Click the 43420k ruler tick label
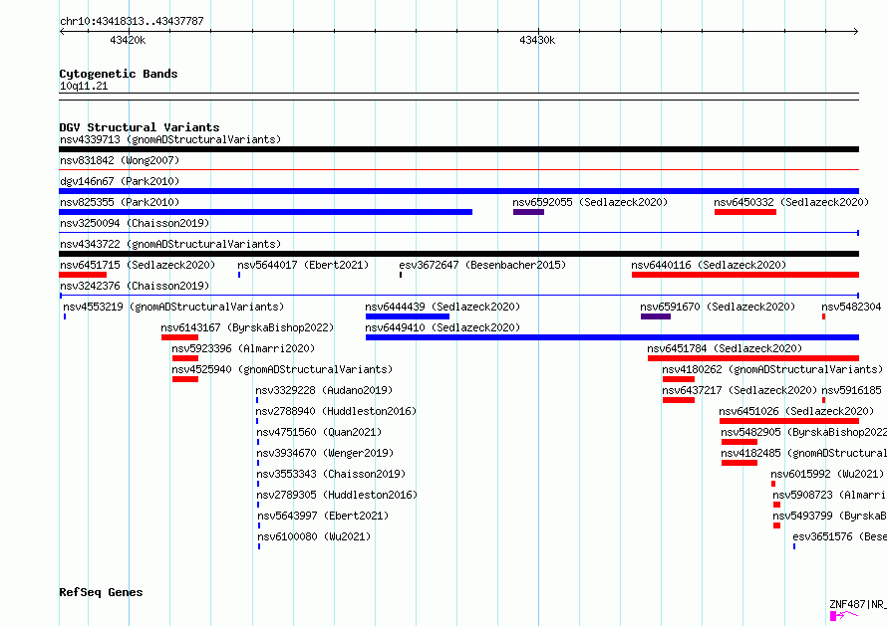Viewport: 887px width, 626px height. pyautogui.click(x=128, y=40)
